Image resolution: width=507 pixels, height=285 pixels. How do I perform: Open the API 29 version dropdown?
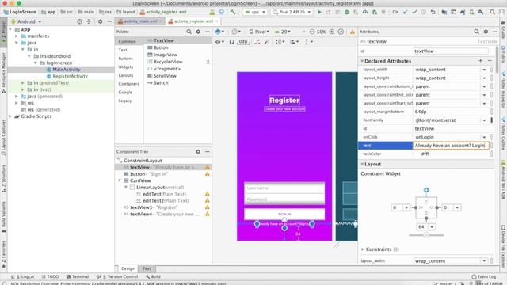point(283,32)
